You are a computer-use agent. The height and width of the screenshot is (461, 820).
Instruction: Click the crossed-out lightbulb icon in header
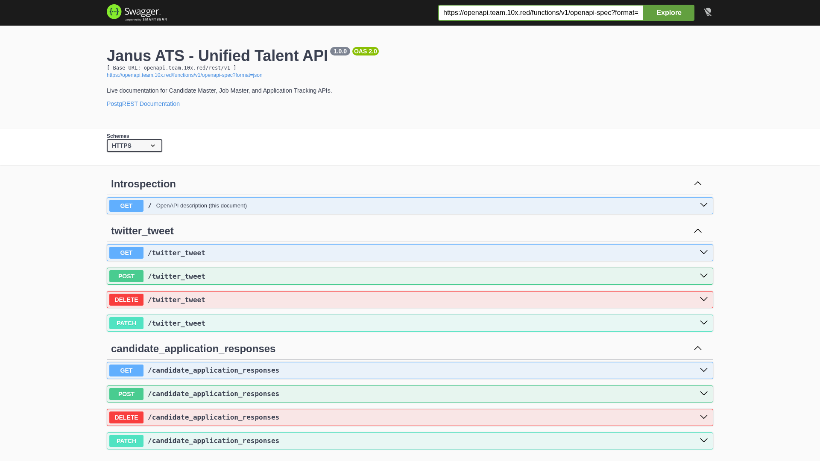pyautogui.click(x=708, y=12)
